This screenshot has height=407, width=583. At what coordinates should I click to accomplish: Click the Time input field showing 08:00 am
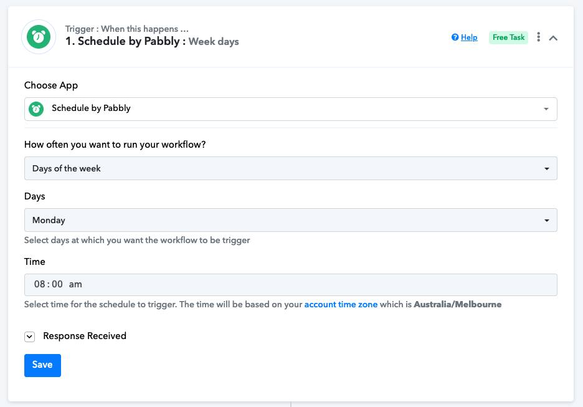click(x=291, y=285)
